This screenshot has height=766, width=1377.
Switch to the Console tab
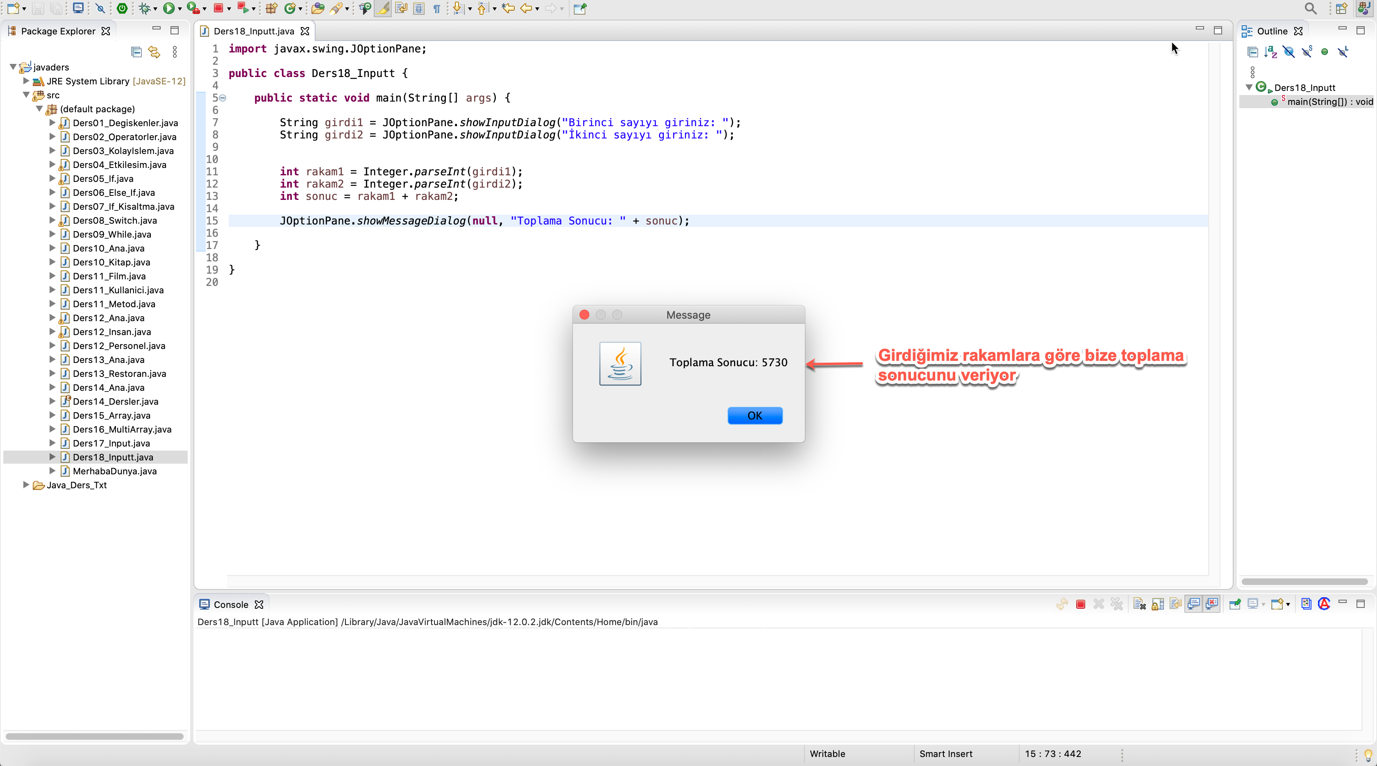click(x=231, y=604)
